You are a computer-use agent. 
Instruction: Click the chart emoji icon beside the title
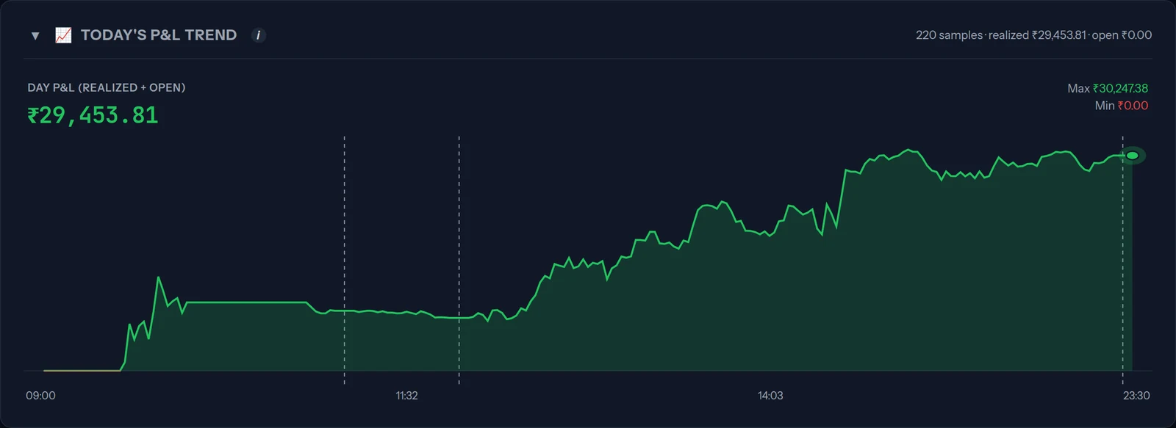coord(63,35)
